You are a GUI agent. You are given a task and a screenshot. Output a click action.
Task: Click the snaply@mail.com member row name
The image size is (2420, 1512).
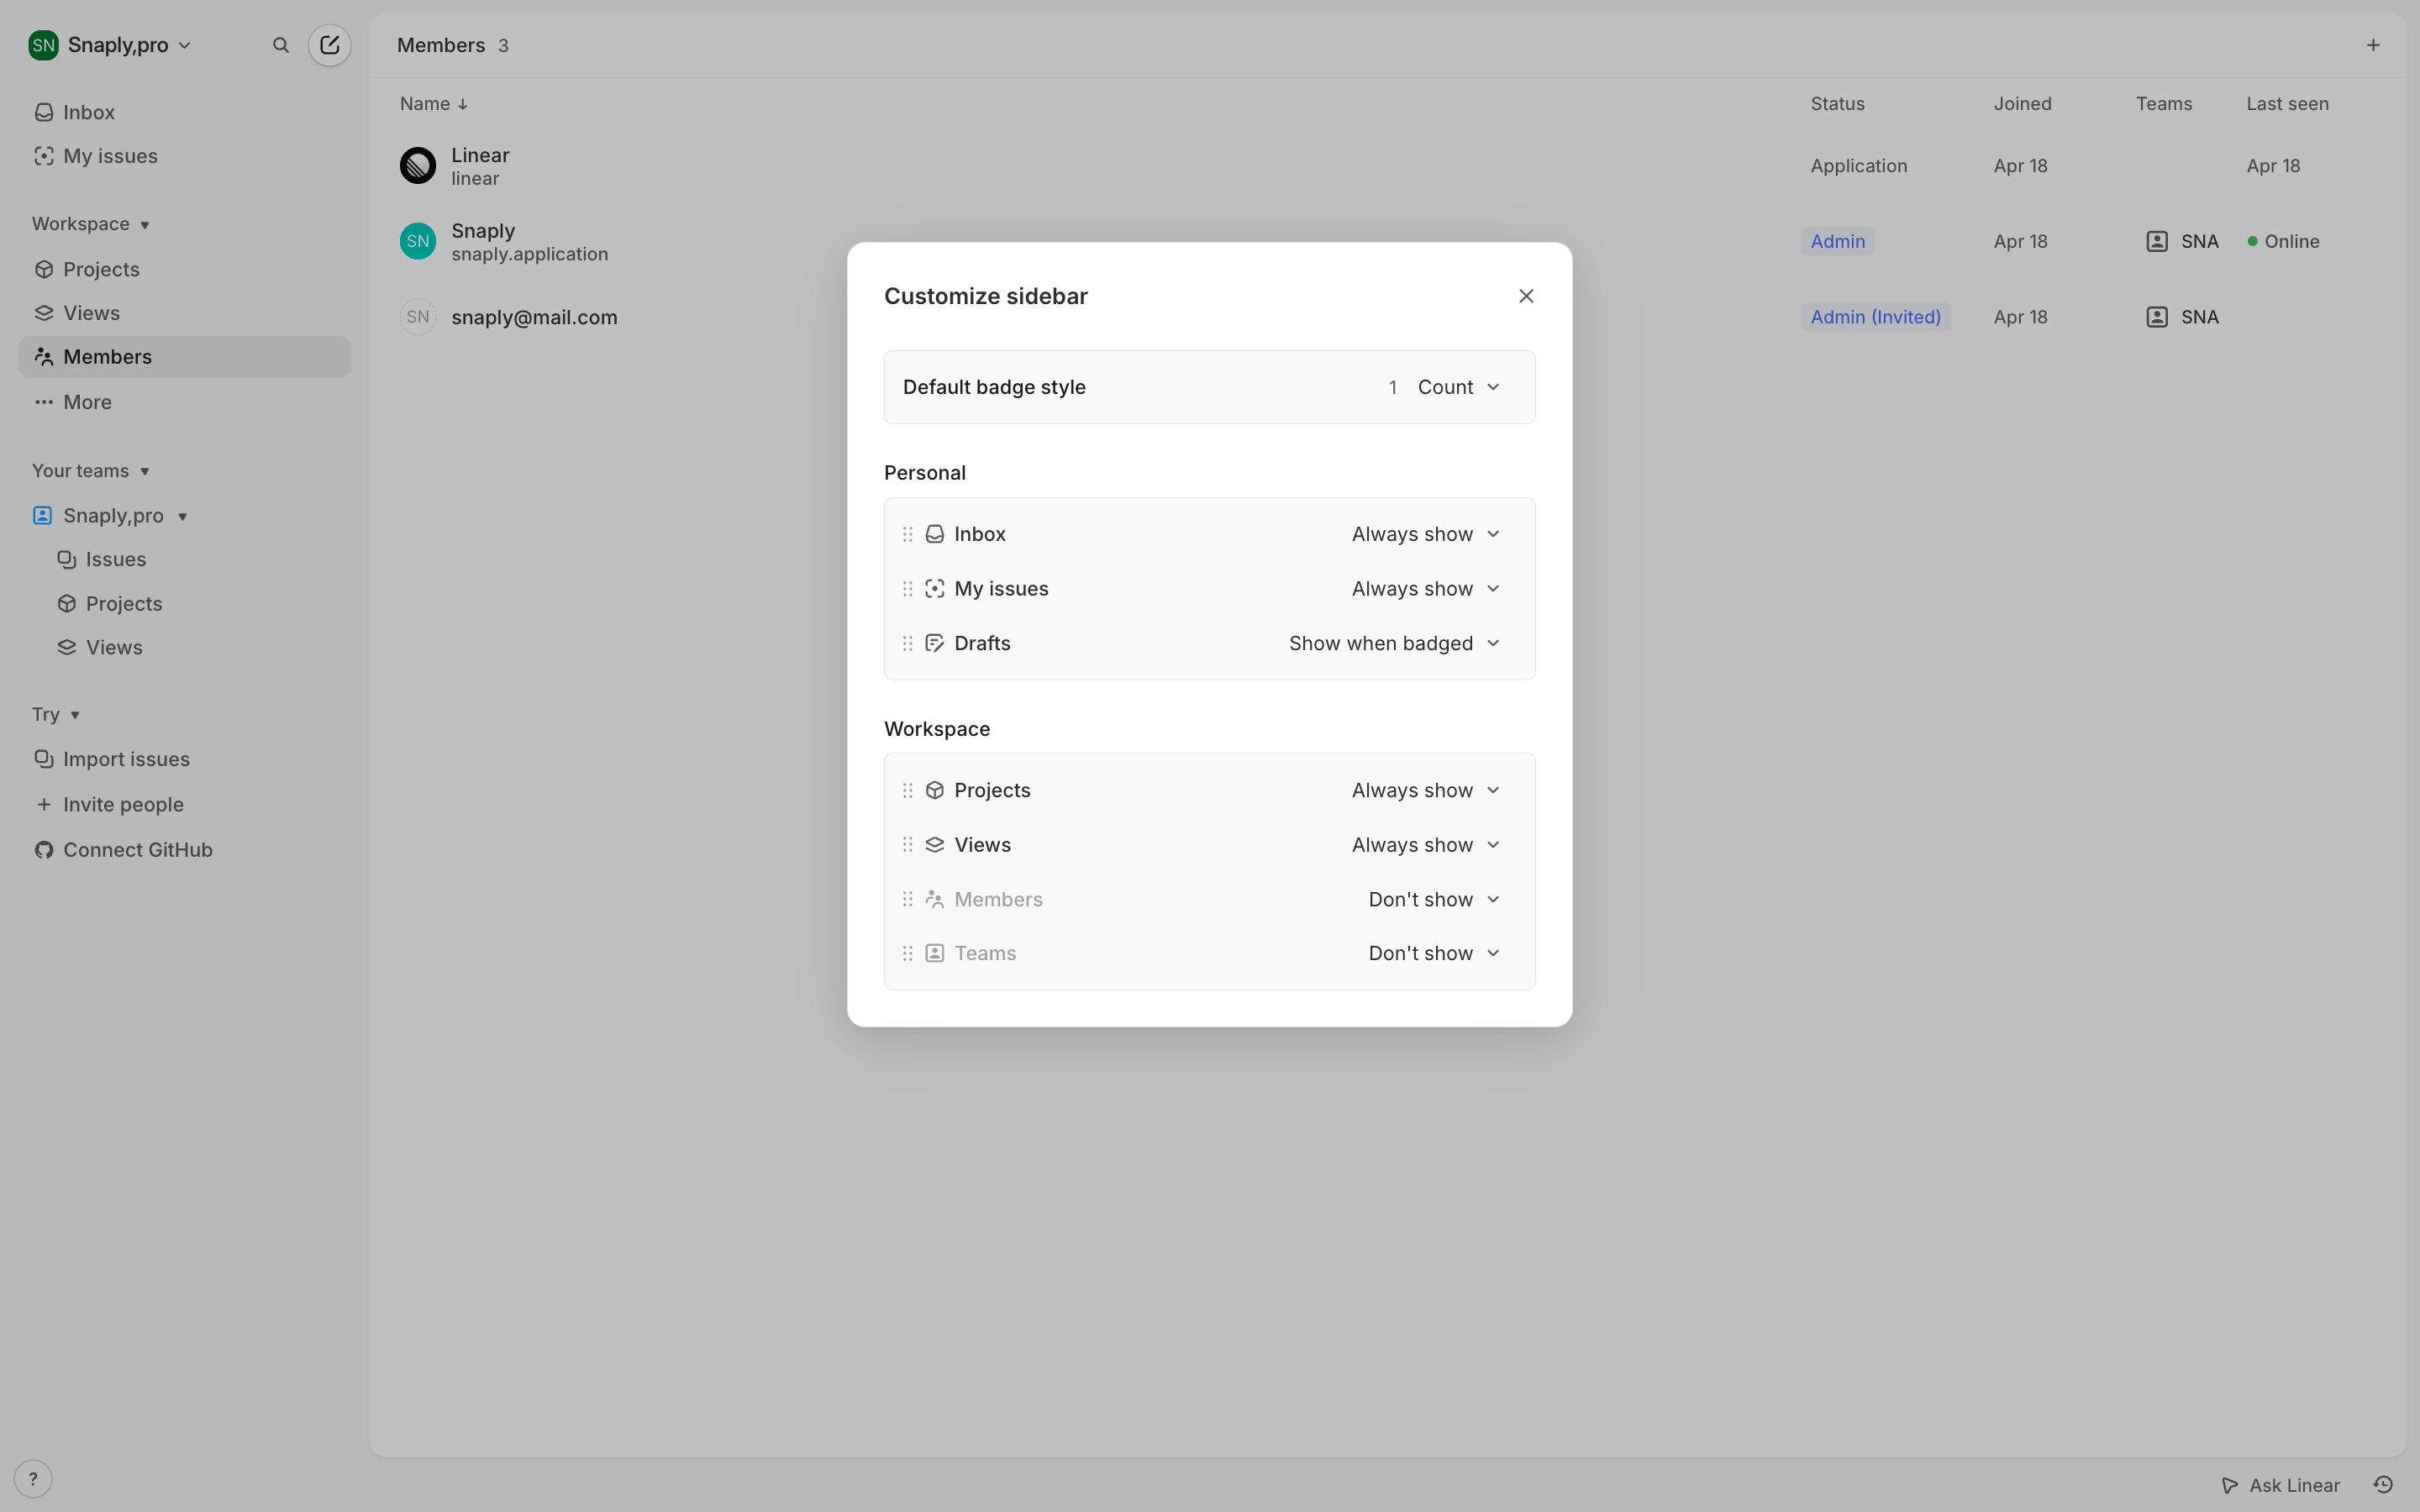coord(534,318)
